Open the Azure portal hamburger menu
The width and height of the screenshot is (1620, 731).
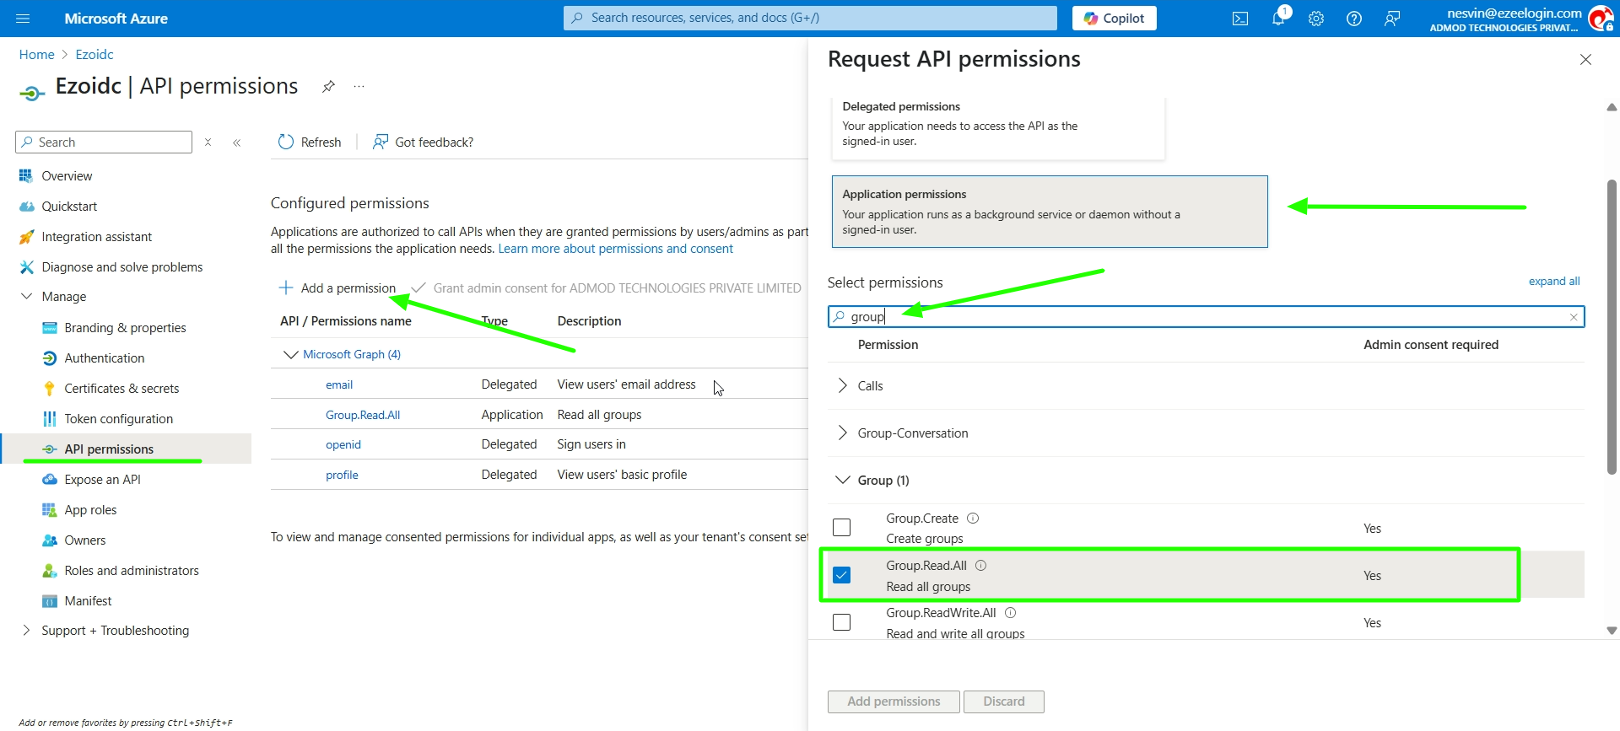pos(23,18)
